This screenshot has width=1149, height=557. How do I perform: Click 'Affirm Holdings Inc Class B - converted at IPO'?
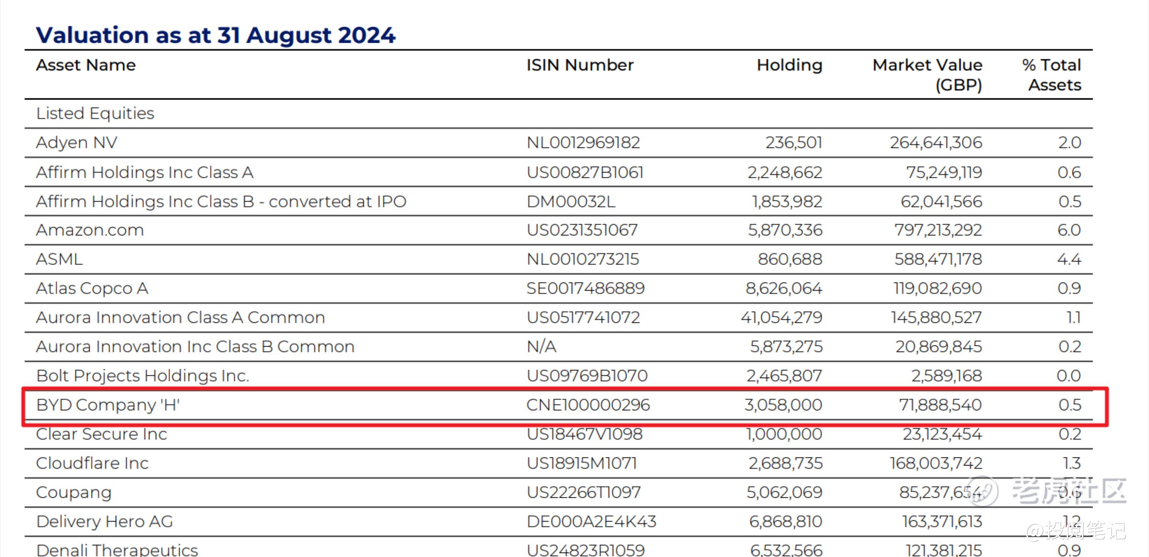click(221, 202)
